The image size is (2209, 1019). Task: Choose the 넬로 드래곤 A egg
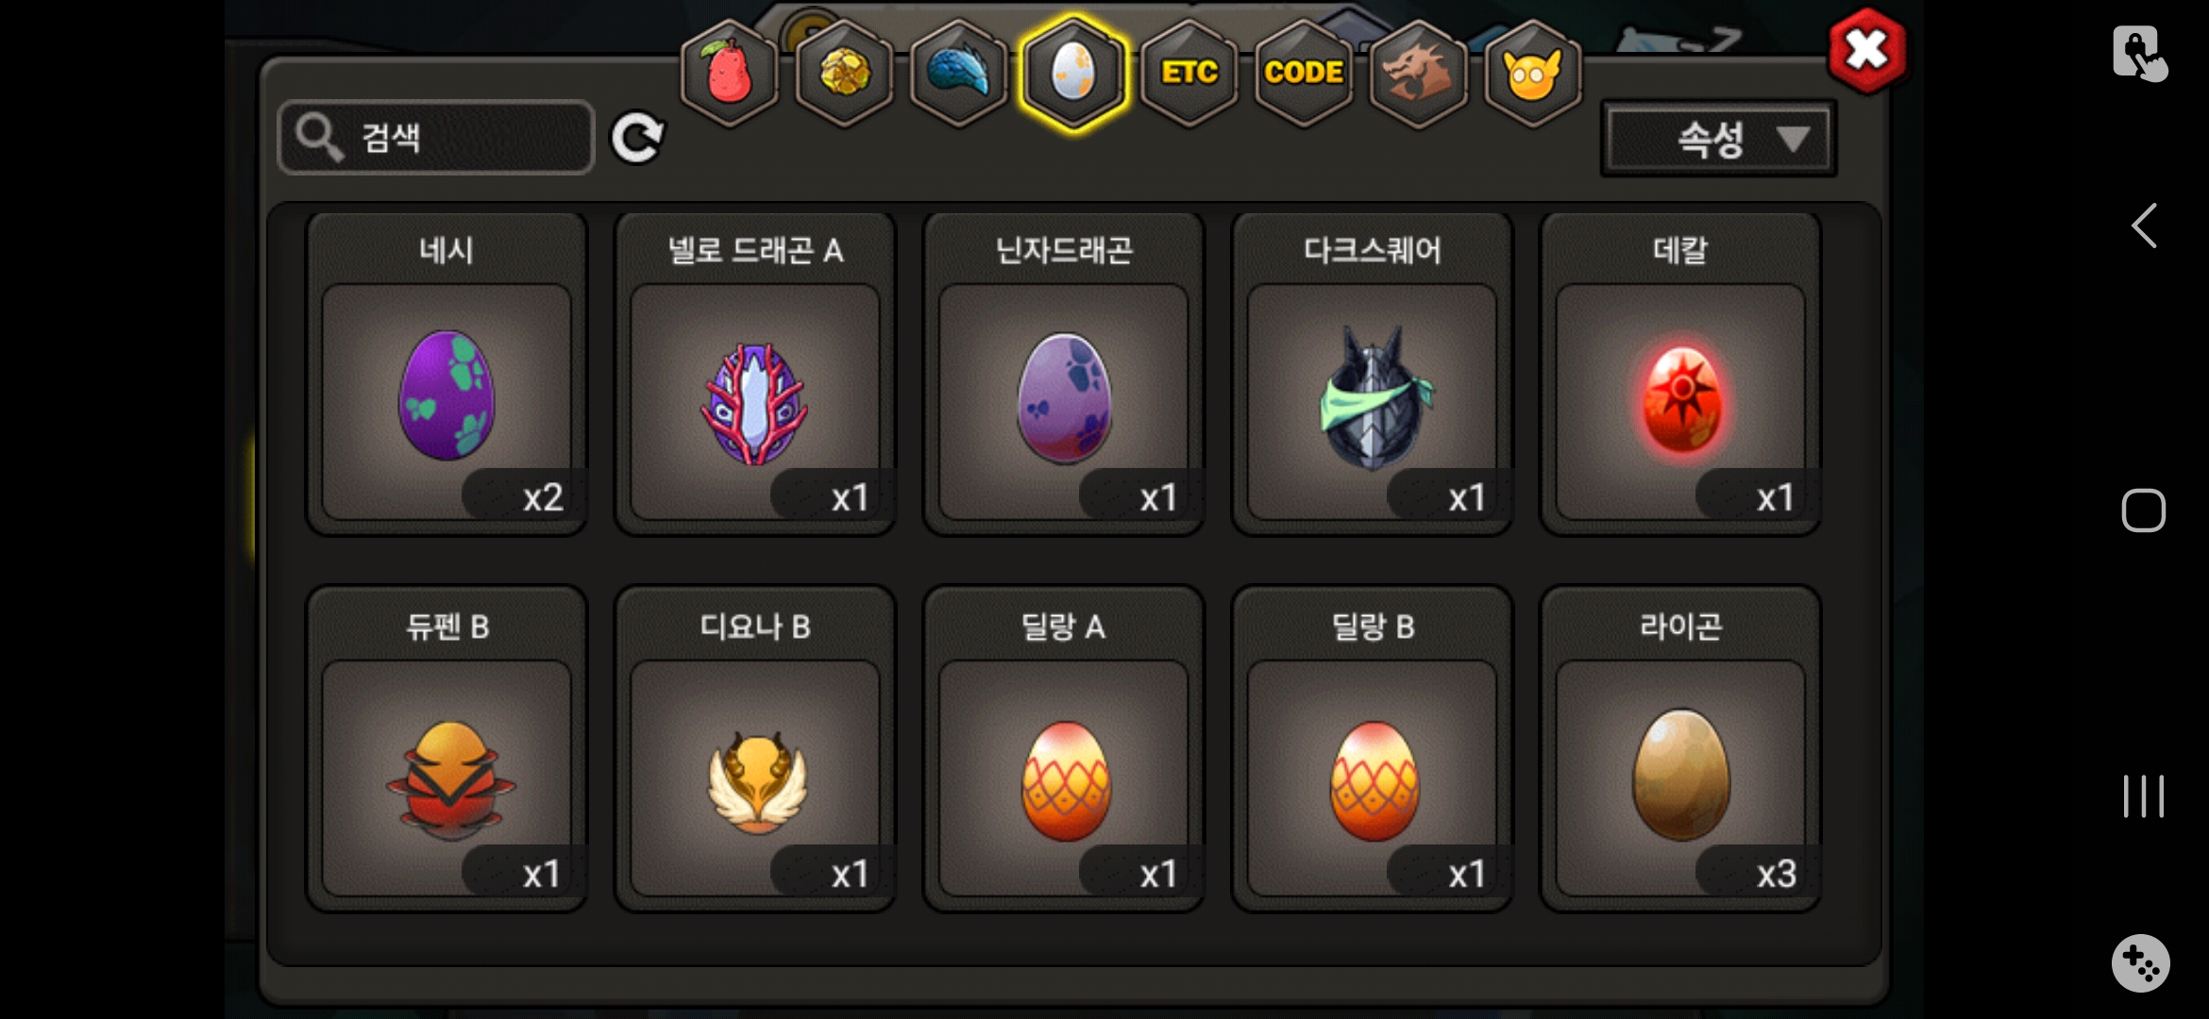[755, 375]
